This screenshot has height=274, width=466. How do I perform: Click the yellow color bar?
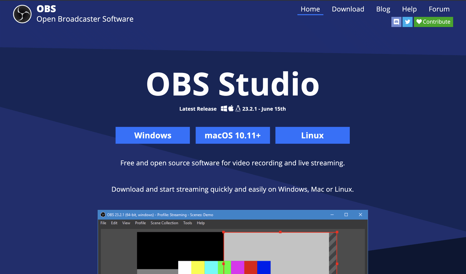pyautogui.click(x=198, y=267)
